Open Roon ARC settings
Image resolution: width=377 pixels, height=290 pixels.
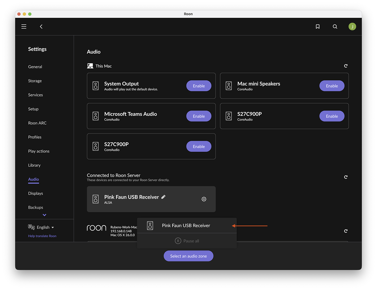[x=37, y=123]
